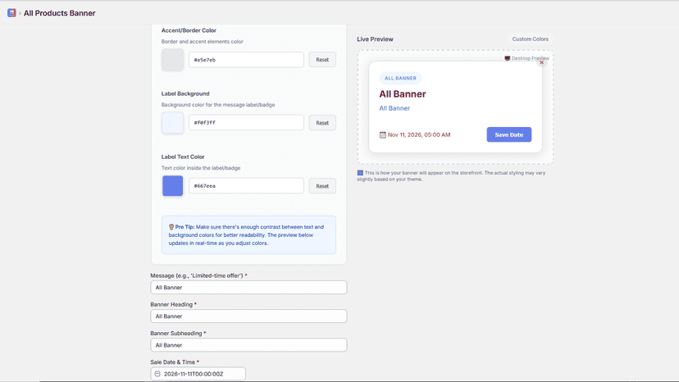Reset the Accent/Border Color
This screenshot has height=382, width=679.
(322, 60)
